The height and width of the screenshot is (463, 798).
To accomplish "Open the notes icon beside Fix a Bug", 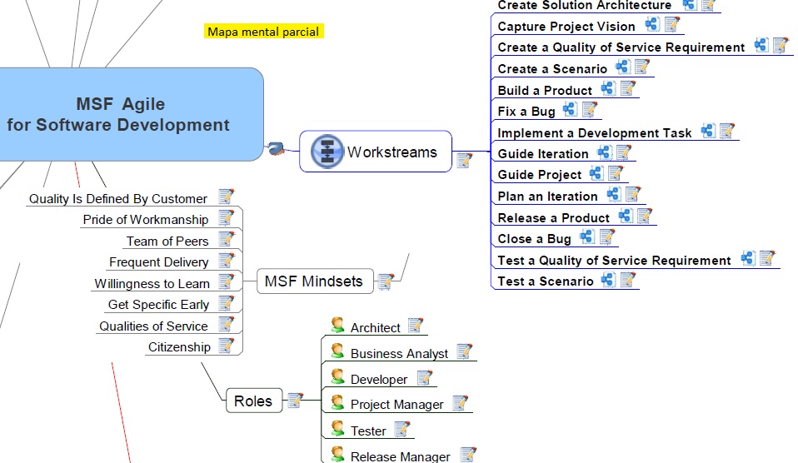I will [x=590, y=110].
